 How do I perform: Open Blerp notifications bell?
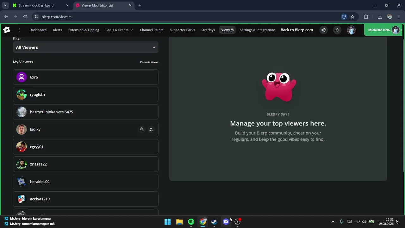point(337,30)
